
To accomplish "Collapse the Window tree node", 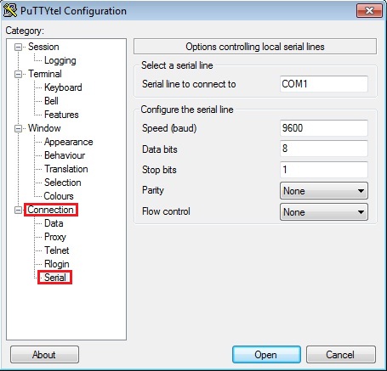I will [18, 128].
